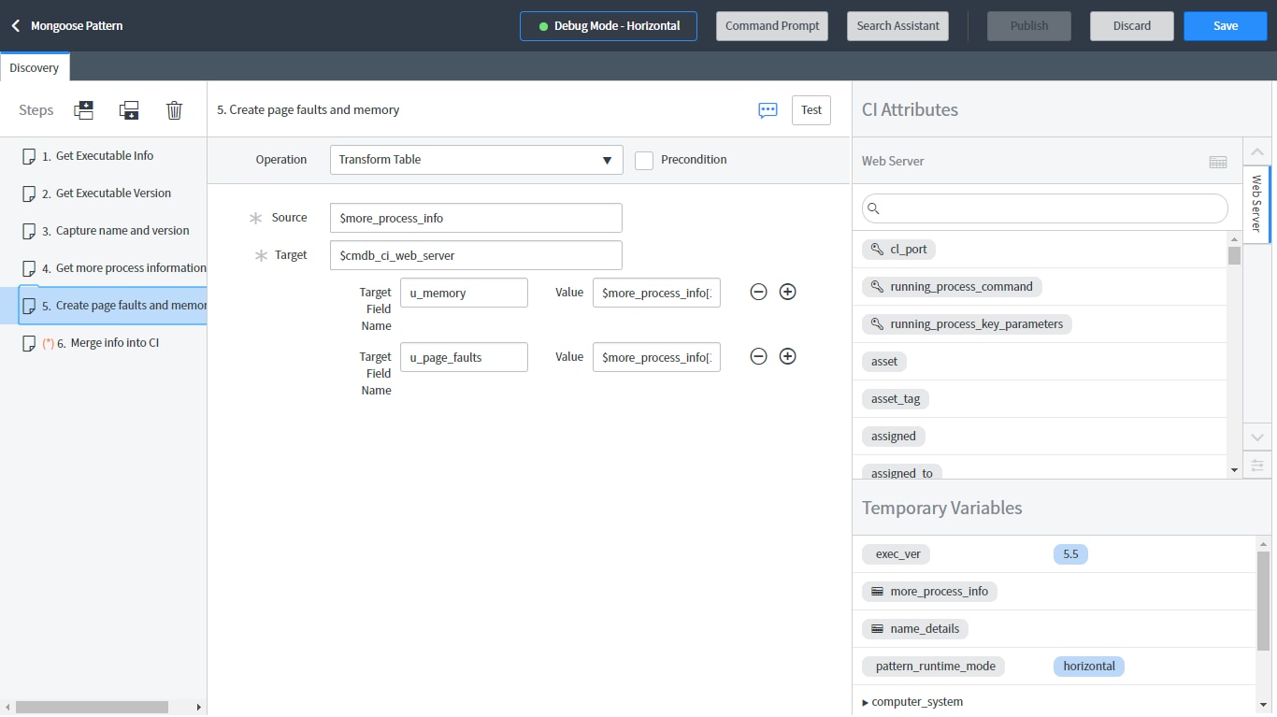Click the Save button
Image resolution: width=1277 pixels, height=717 pixels.
pos(1226,26)
